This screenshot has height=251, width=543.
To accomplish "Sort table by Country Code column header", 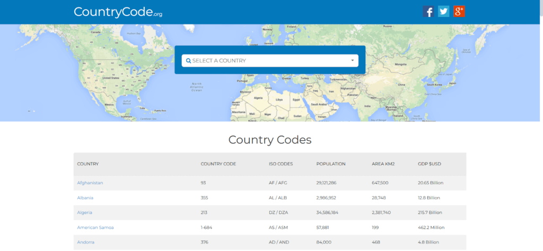I will tap(218, 164).
